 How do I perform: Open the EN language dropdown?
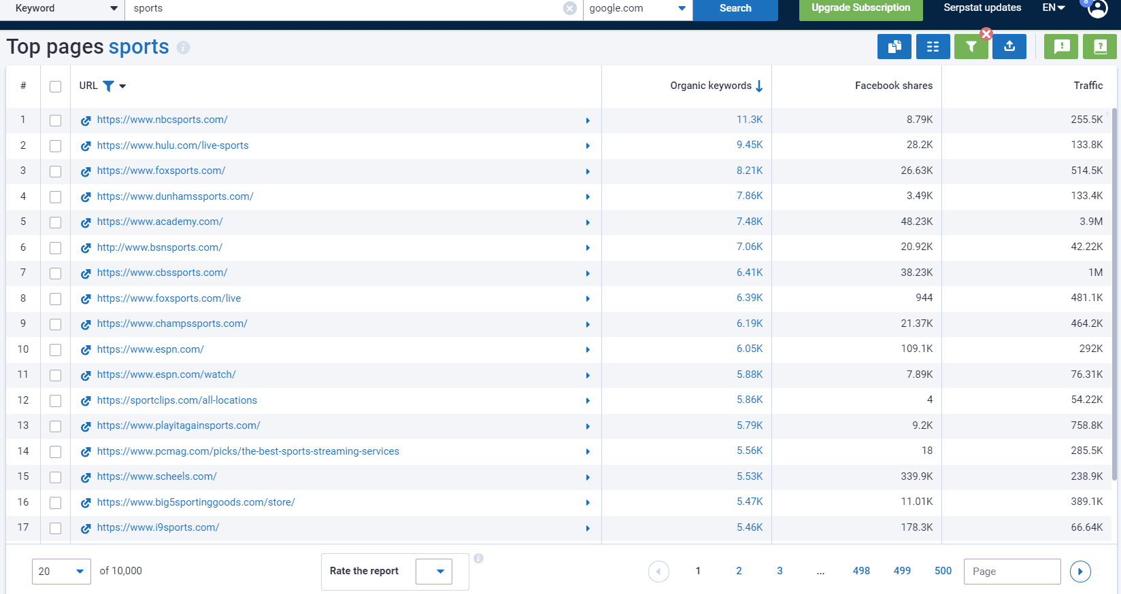(x=1054, y=7)
